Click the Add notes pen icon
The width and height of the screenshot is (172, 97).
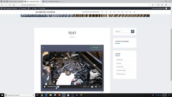tap(162, 5)
